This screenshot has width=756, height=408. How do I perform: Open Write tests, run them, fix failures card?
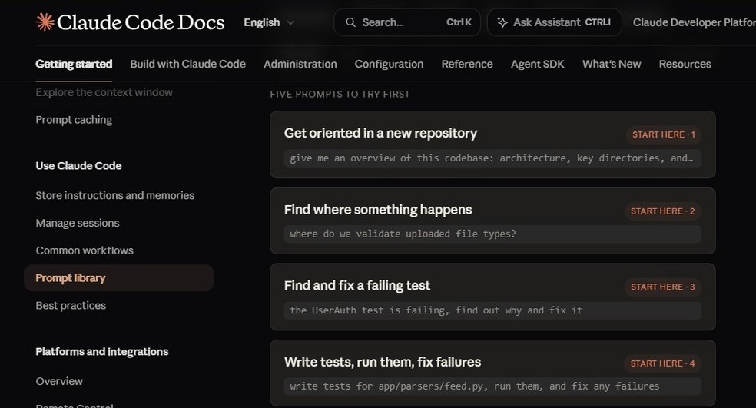[492, 373]
